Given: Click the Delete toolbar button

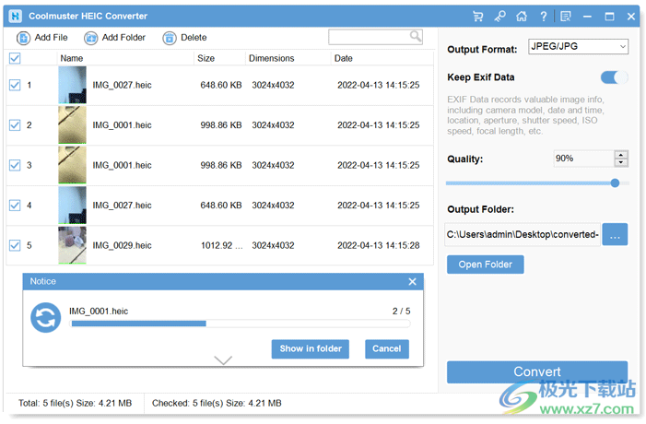Looking at the screenshot, I should pyautogui.click(x=184, y=38).
